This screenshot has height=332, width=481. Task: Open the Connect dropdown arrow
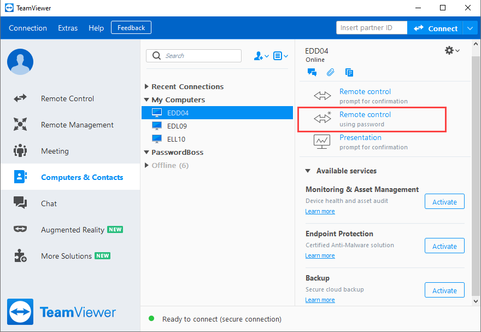[x=470, y=28]
